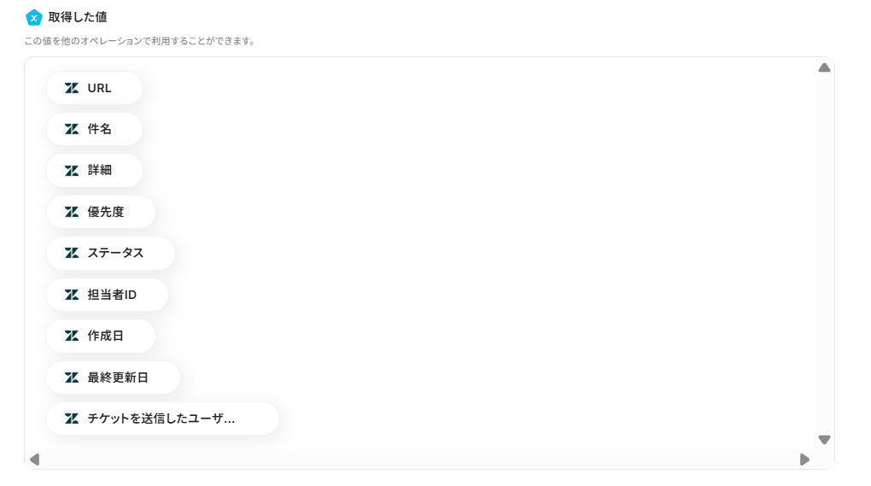This screenshot has height=486, width=871.
Task: Click the Zendesk icon beside 件名
Action: [x=72, y=129]
